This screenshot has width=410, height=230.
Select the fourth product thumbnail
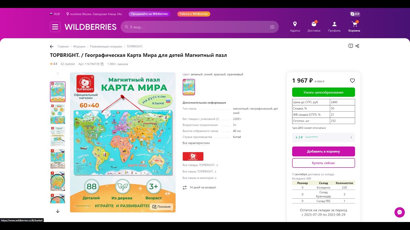(58, 159)
